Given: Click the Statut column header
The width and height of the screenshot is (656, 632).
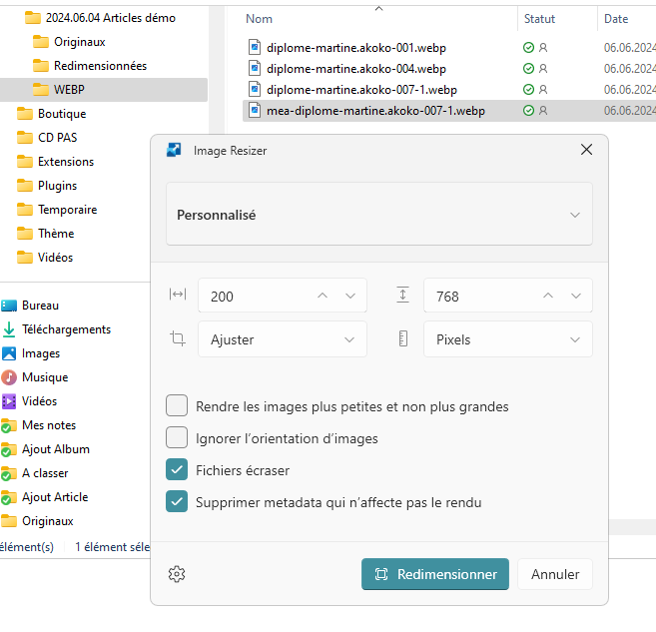Looking at the screenshot, I should pyautogui.click(x=539, y=19).
